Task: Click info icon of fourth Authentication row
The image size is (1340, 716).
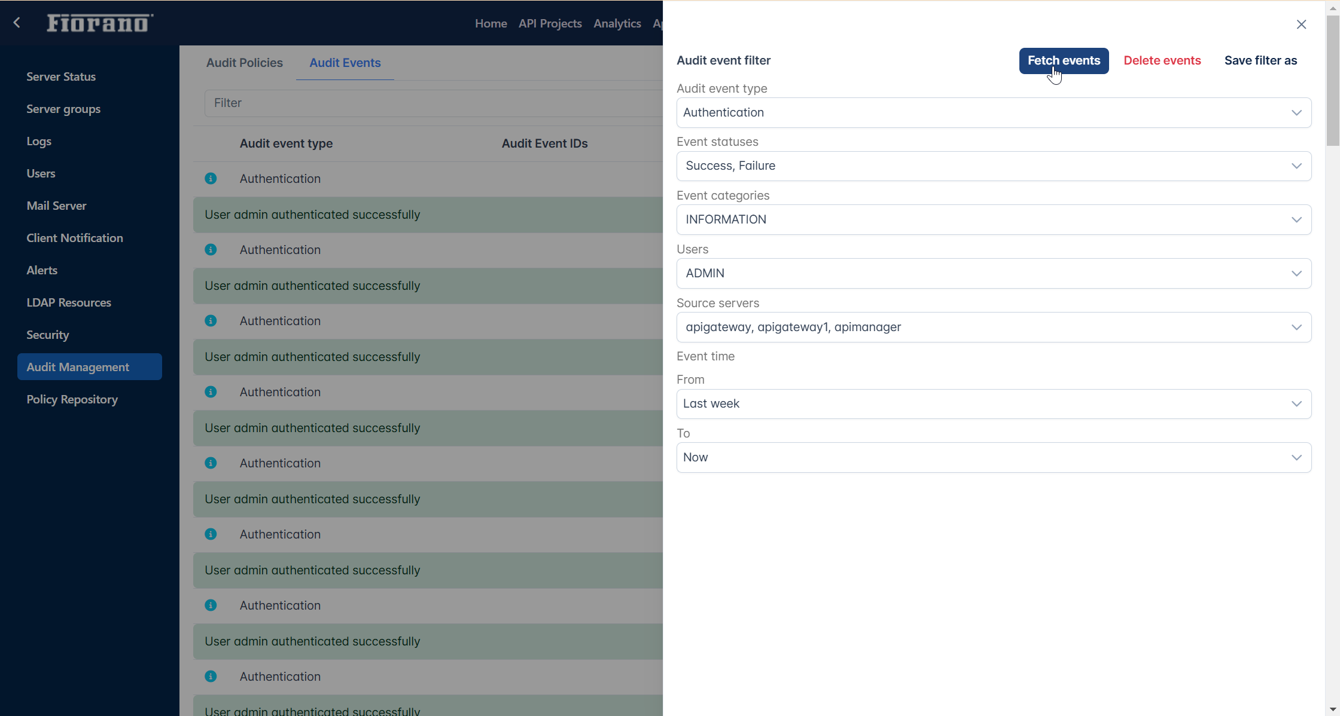Action: pyautogui.click(x=211, y=391)
